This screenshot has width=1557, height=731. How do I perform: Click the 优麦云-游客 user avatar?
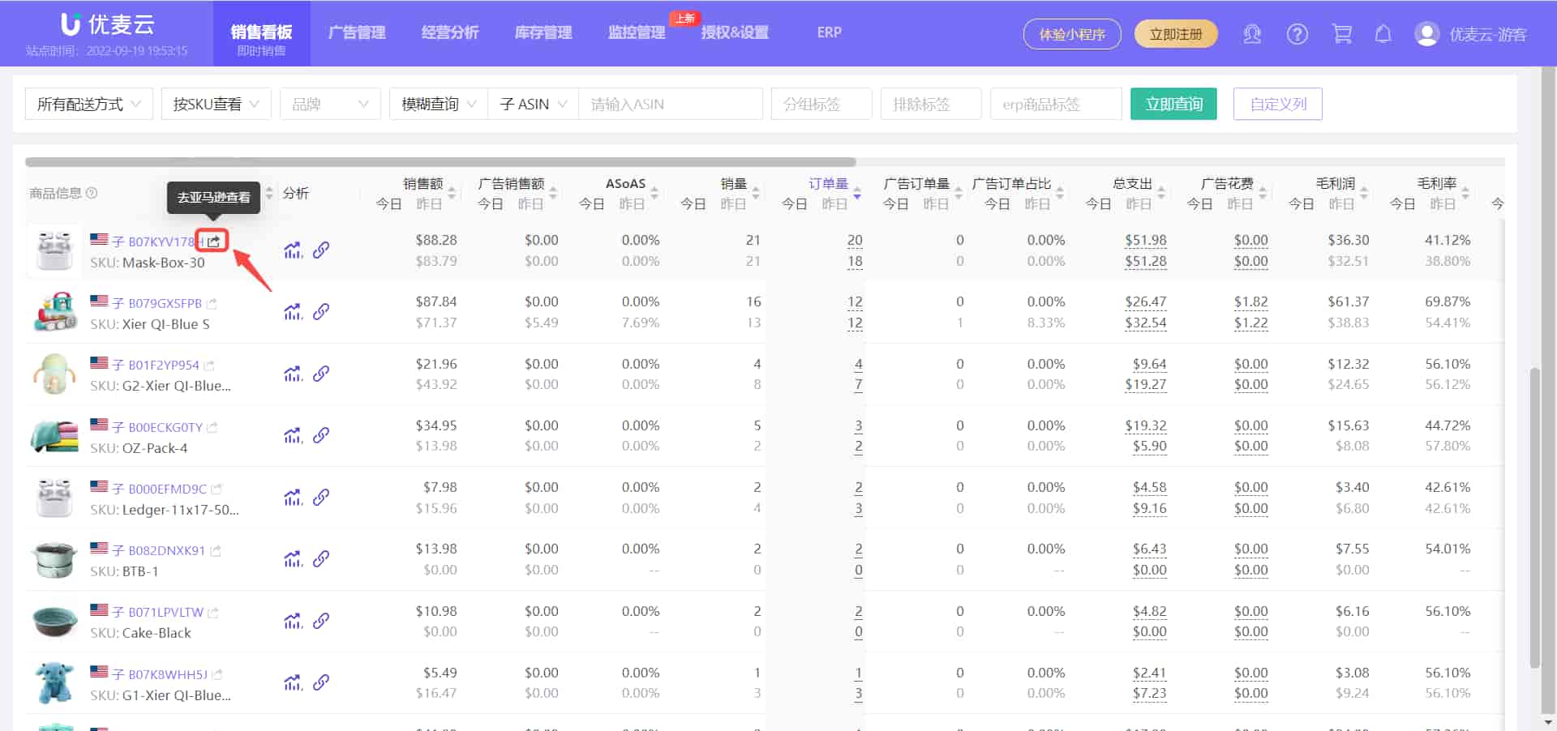pos(1426,33)
